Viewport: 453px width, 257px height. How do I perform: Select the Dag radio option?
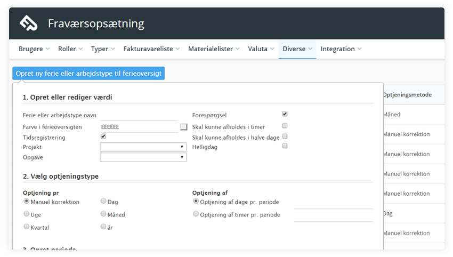coord(103,201)
